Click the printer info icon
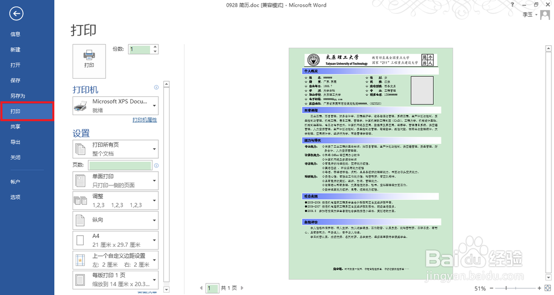The height and width of the screenshot is (295, 554). coord(156,87)
